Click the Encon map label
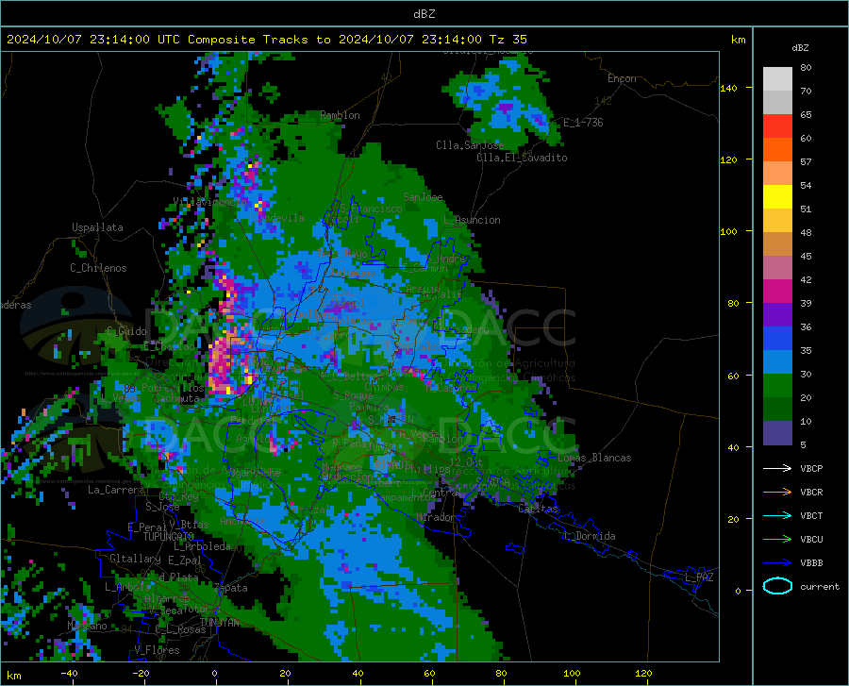849x686 pixels. click(622, 78)
